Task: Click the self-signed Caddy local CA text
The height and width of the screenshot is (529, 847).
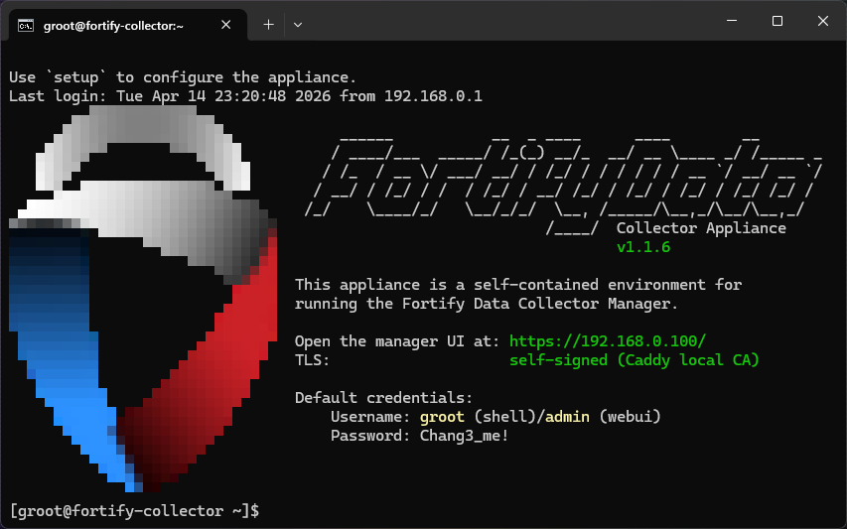Action: coord(634,359)
